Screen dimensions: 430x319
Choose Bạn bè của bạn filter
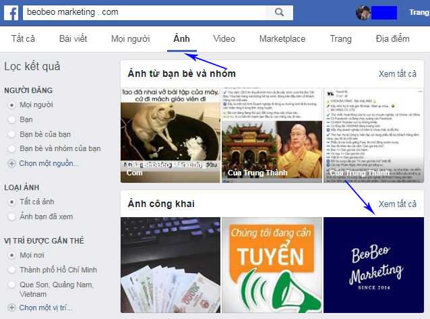tap(11, 134)
